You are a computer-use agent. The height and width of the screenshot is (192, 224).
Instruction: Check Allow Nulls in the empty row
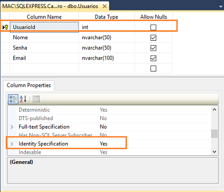click(153, 68)
